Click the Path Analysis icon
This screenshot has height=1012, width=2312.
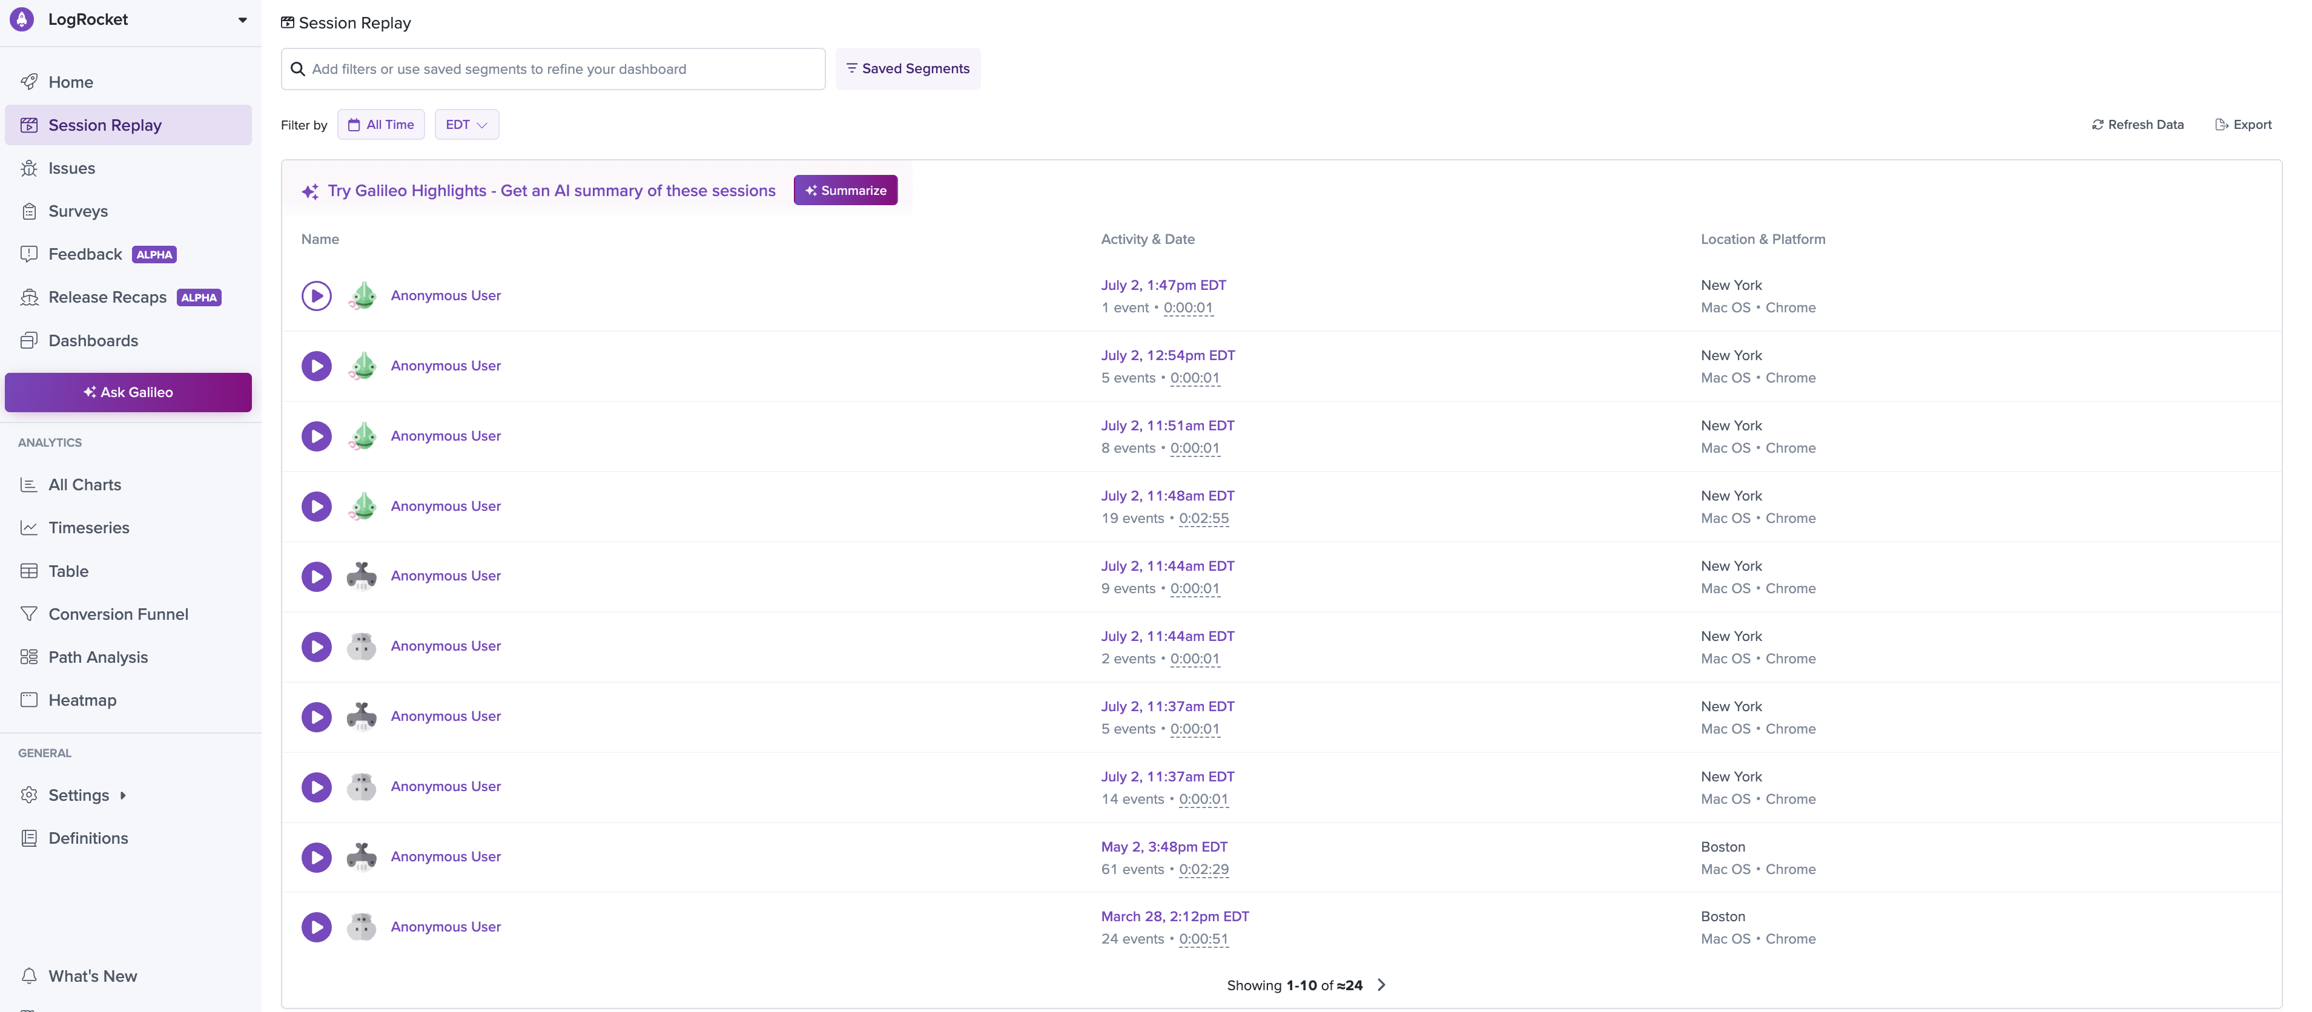click(28, 657)
